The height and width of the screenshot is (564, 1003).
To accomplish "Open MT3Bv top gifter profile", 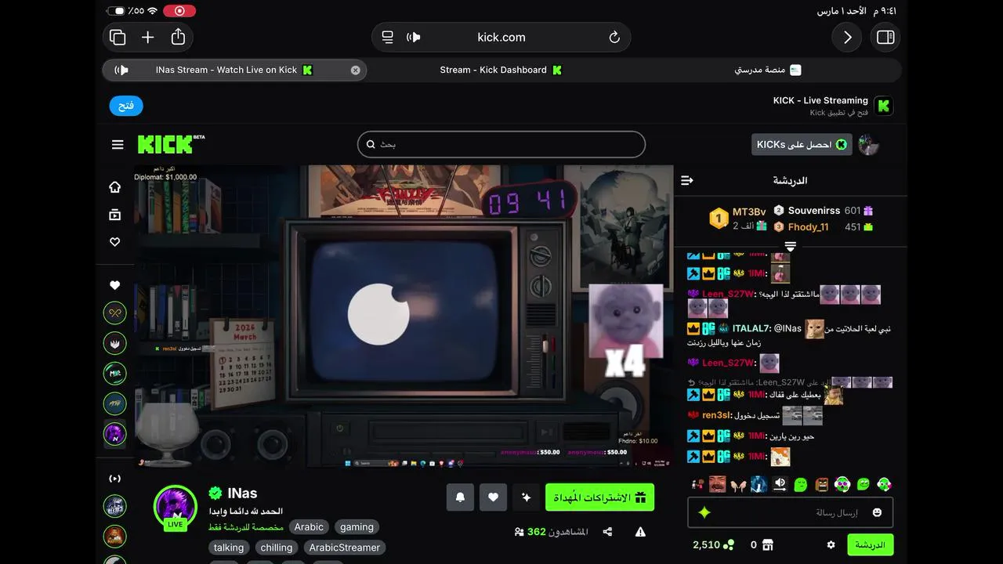I will coord(749,212).
